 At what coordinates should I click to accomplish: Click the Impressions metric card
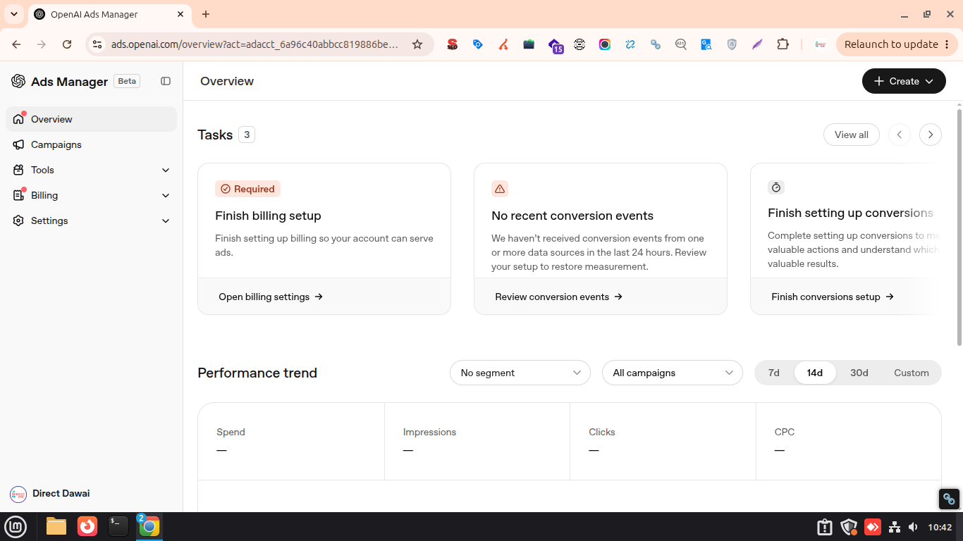(477, 442)
